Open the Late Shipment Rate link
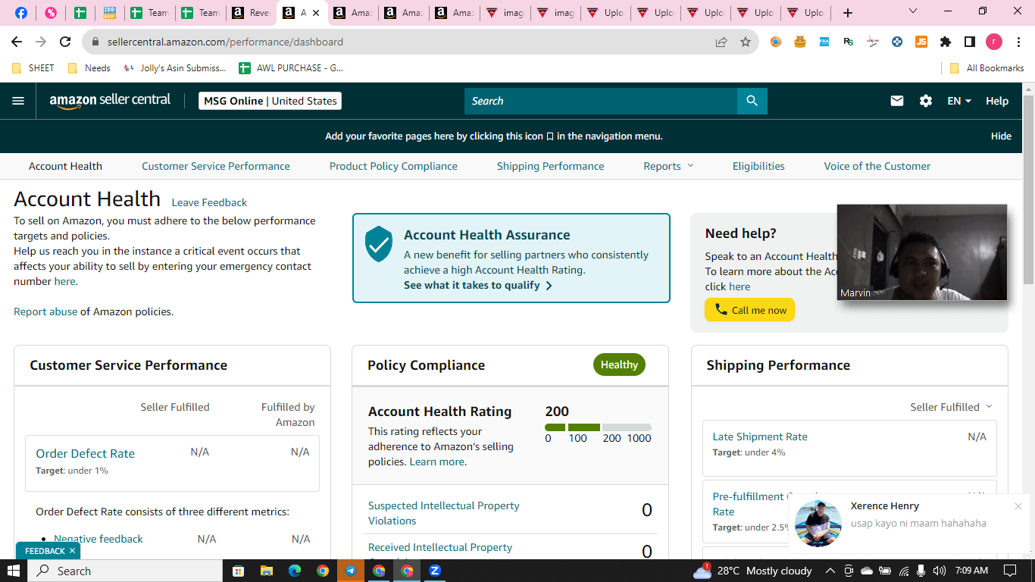 [760, 436]
